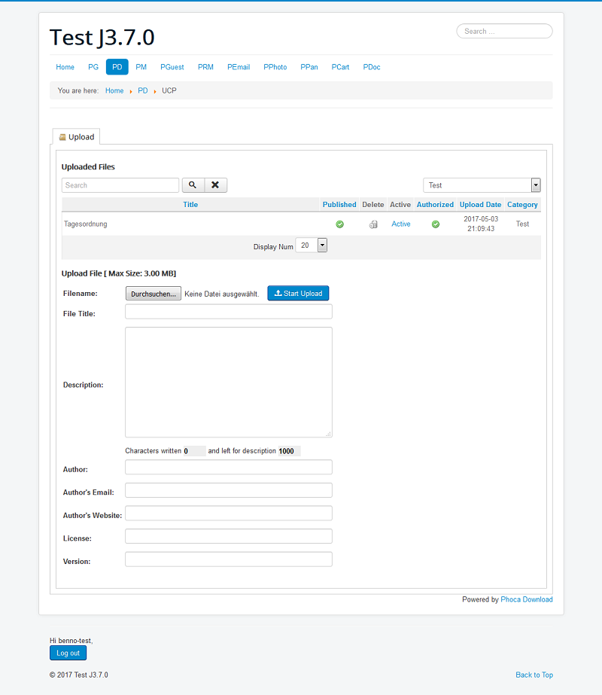Click inside the Description text area
Viewport: 602px width, 695px height.
[x=228, y=382]
